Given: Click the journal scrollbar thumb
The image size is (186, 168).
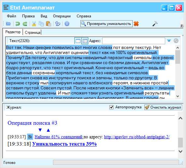Looking at the screenshot, I should pos(180,142).
